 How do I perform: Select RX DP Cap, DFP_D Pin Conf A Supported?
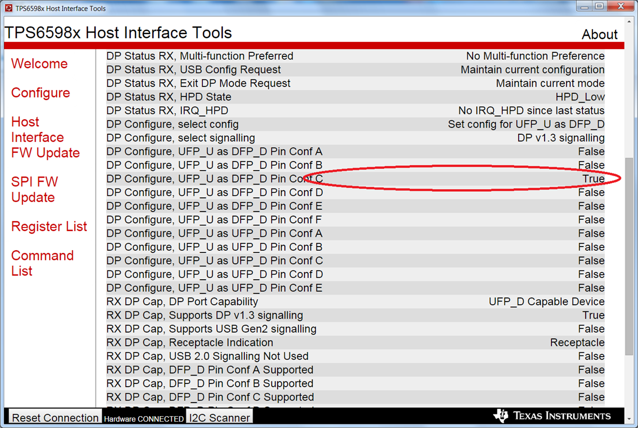click(x=355, y=370)
